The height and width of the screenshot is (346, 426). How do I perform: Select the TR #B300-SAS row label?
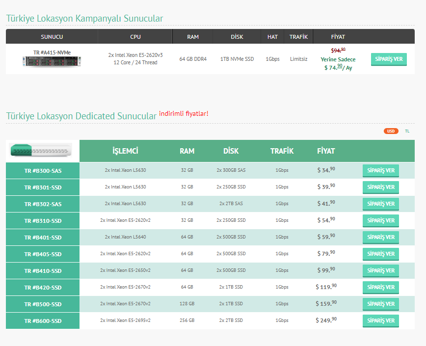(x=43, y=171)
